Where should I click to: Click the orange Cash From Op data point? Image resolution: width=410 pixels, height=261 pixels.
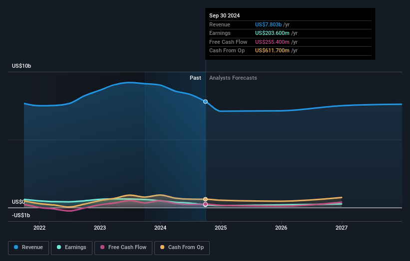(206, 199)
